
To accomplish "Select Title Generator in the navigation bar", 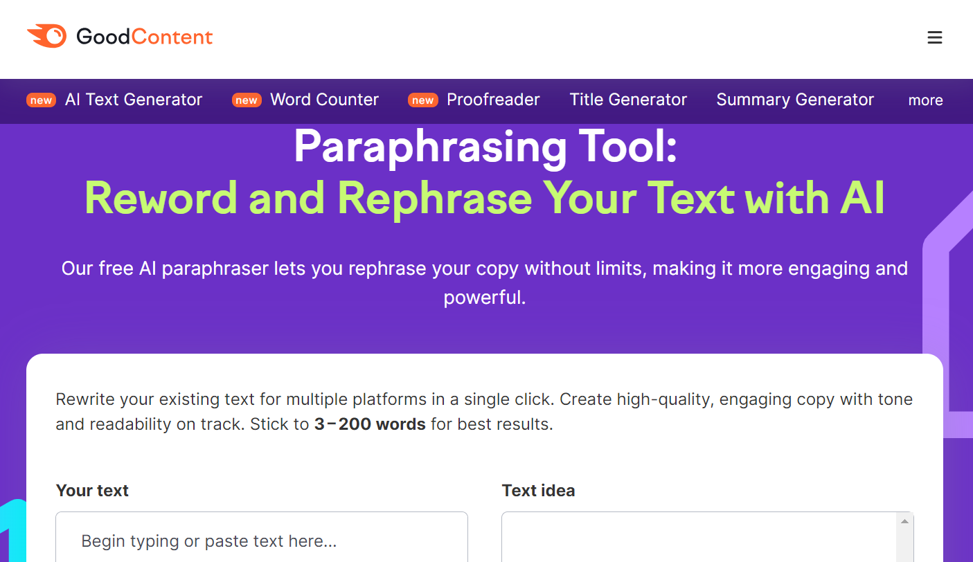I will [x=628, y=100].
